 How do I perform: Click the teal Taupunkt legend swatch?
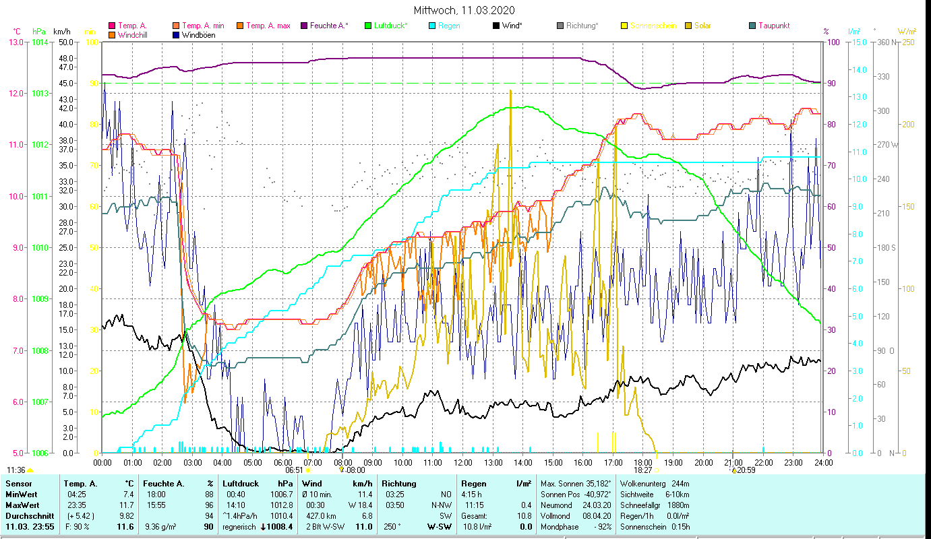click(752, 26)
